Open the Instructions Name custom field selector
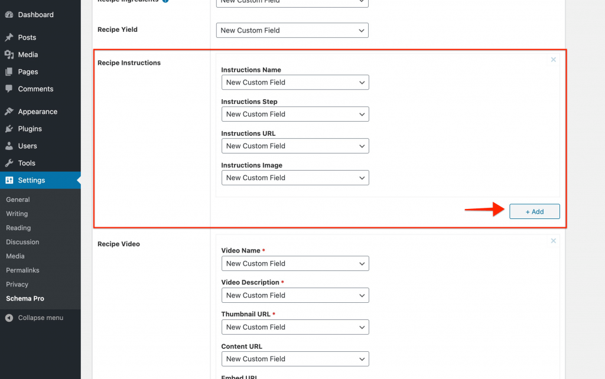This screenshot has width=605, height=379. (295, 82)
